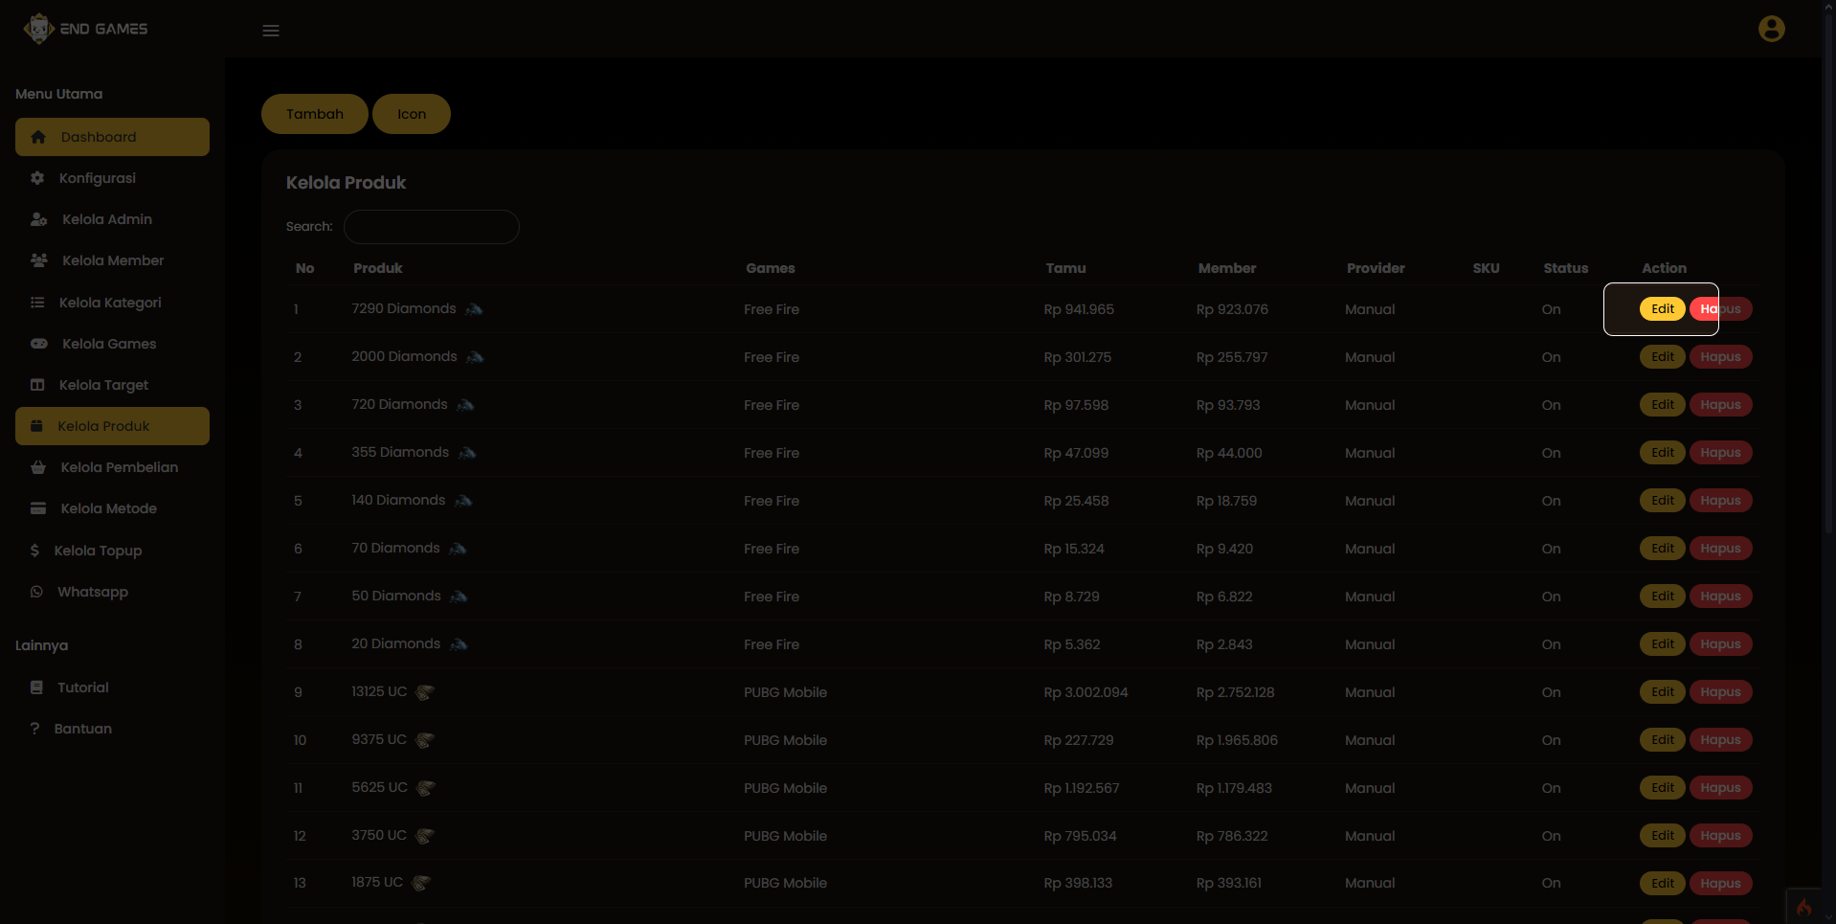
Task: Sort by the Tamu column header
Action: pyautogui.click(x=1065, y=268)
